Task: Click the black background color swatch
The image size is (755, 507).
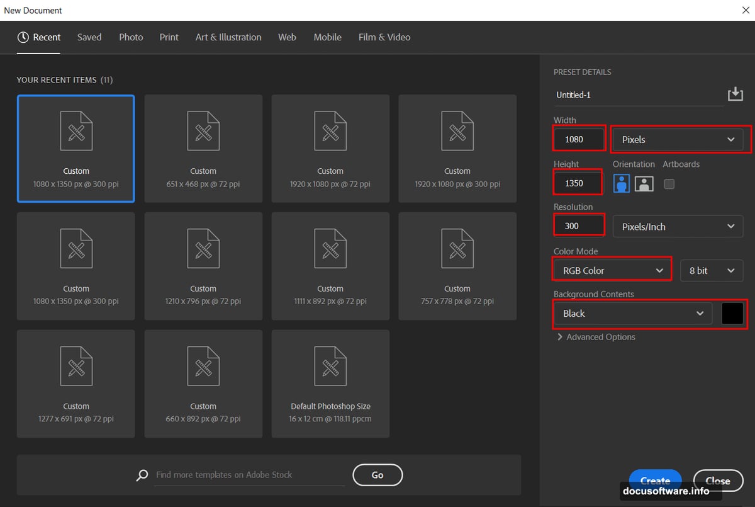Action: (x=732, y=314)
